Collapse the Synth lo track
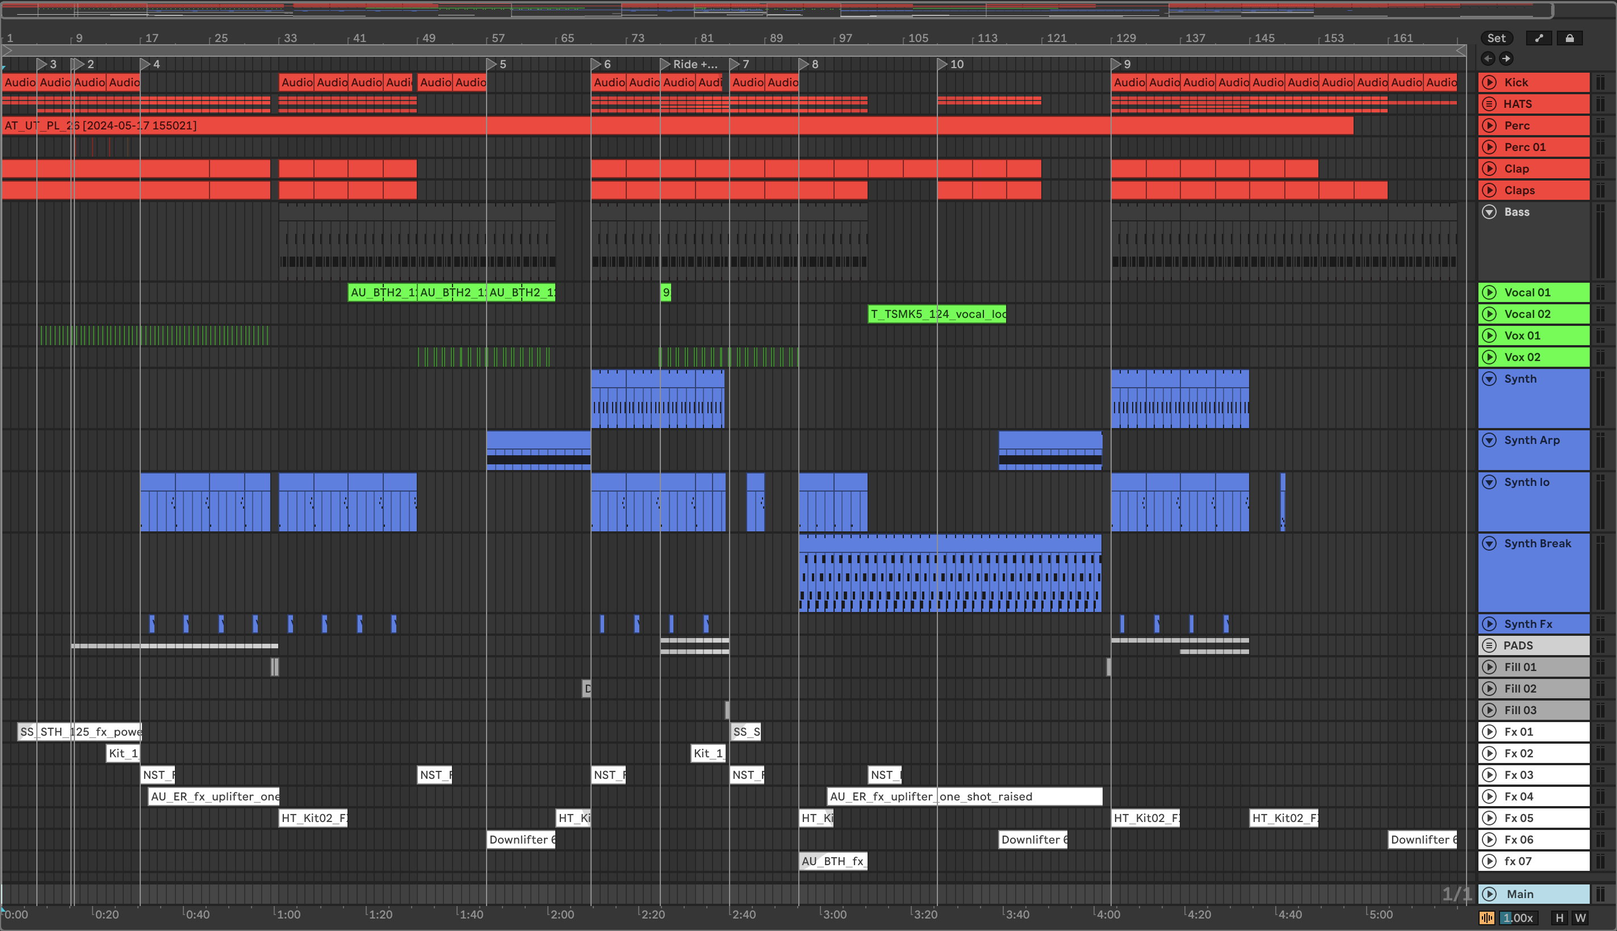Screen dimensions: 1617x931 pyautogui.click(x=1489, y=482)
